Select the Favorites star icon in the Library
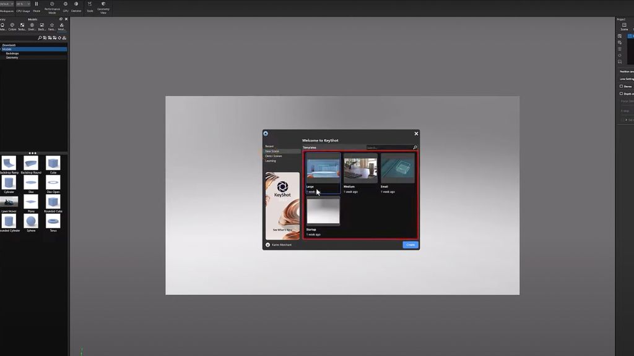Viewport: 634px width, 356px height. click(x=53, y=25)
